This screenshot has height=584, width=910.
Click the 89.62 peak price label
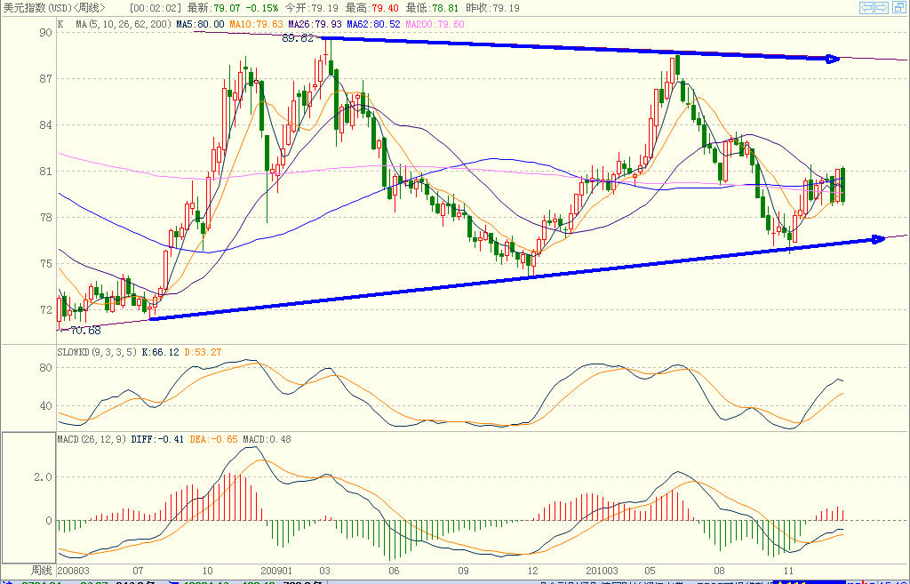click(x=298, y=38)
